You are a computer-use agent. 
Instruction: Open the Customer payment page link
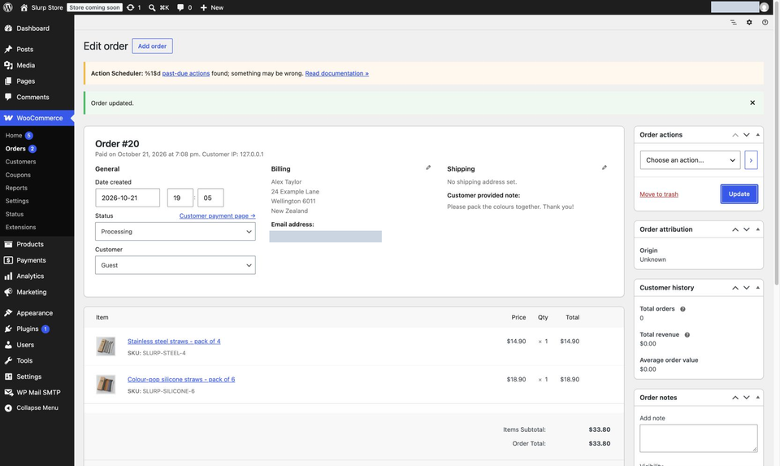[x=218, y=216]
